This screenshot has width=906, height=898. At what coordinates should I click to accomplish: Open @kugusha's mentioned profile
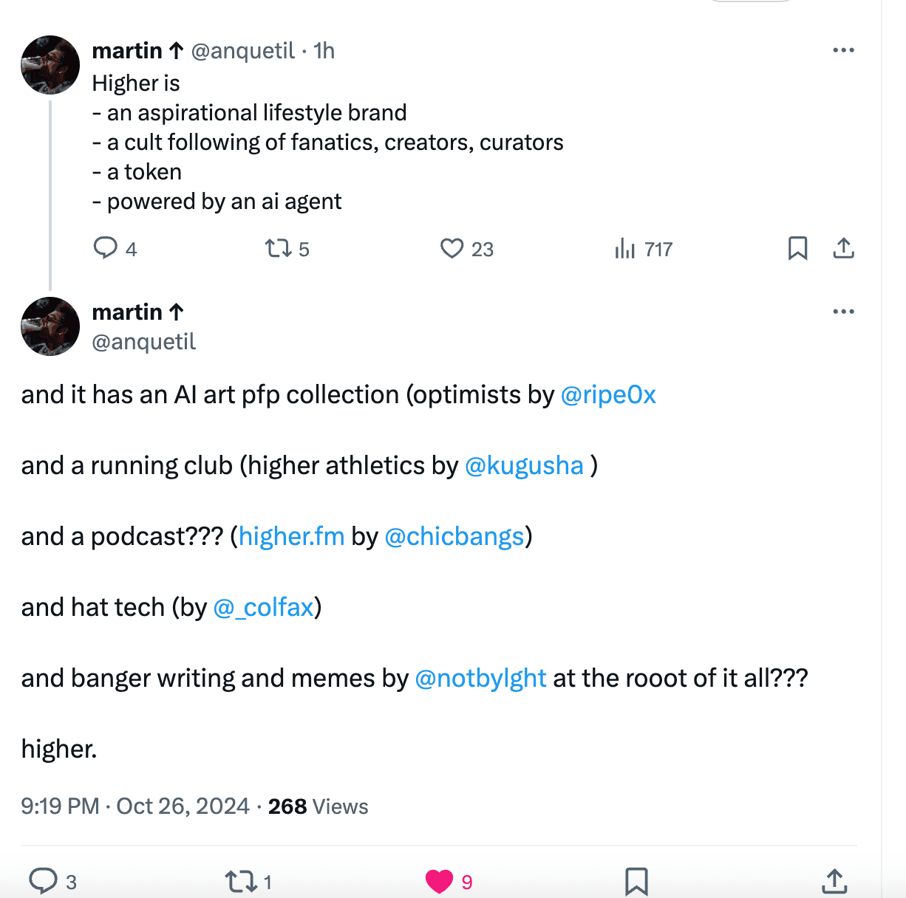pyautogui.click(x=525, y=465)
